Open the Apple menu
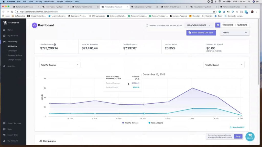Screen dimensions: 262x147 (4, 2)
